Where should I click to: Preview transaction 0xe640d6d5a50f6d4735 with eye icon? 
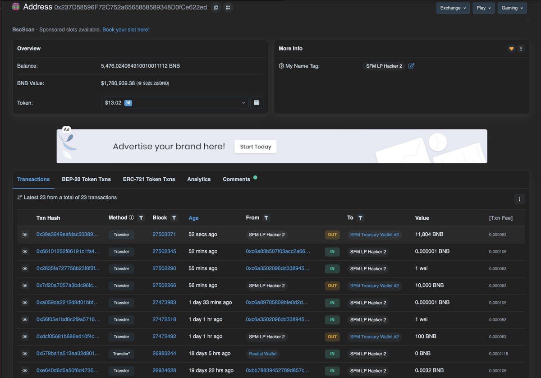pos(25,370)
